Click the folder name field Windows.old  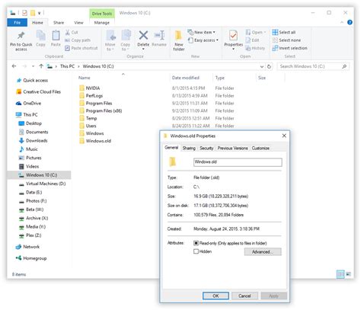click(x=238, y=162)
